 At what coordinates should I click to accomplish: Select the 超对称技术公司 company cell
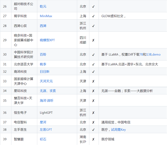pyautogui.click(x=24, y=6)
